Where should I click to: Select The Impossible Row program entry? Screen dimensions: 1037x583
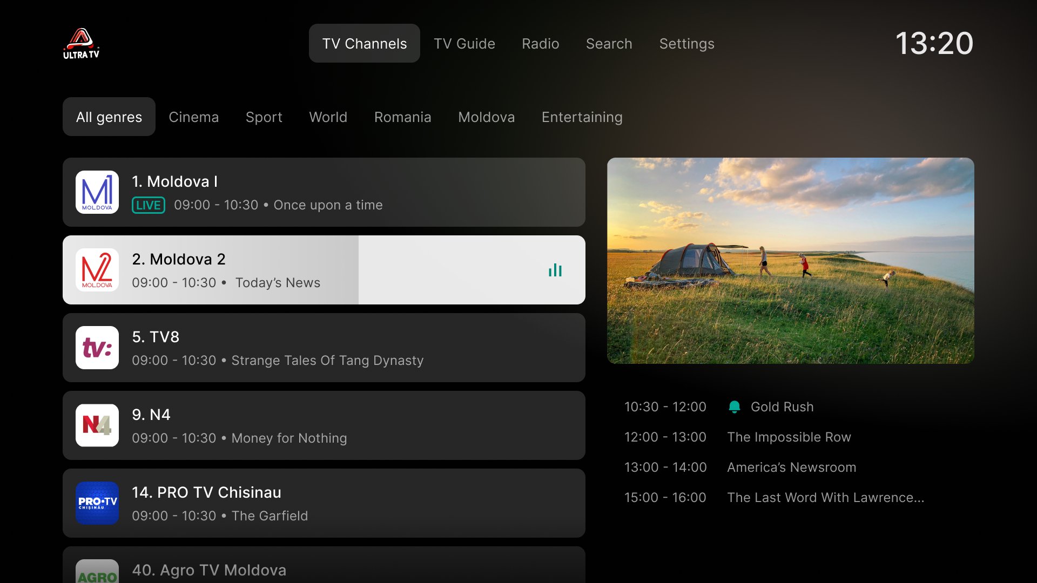[789, 437]
